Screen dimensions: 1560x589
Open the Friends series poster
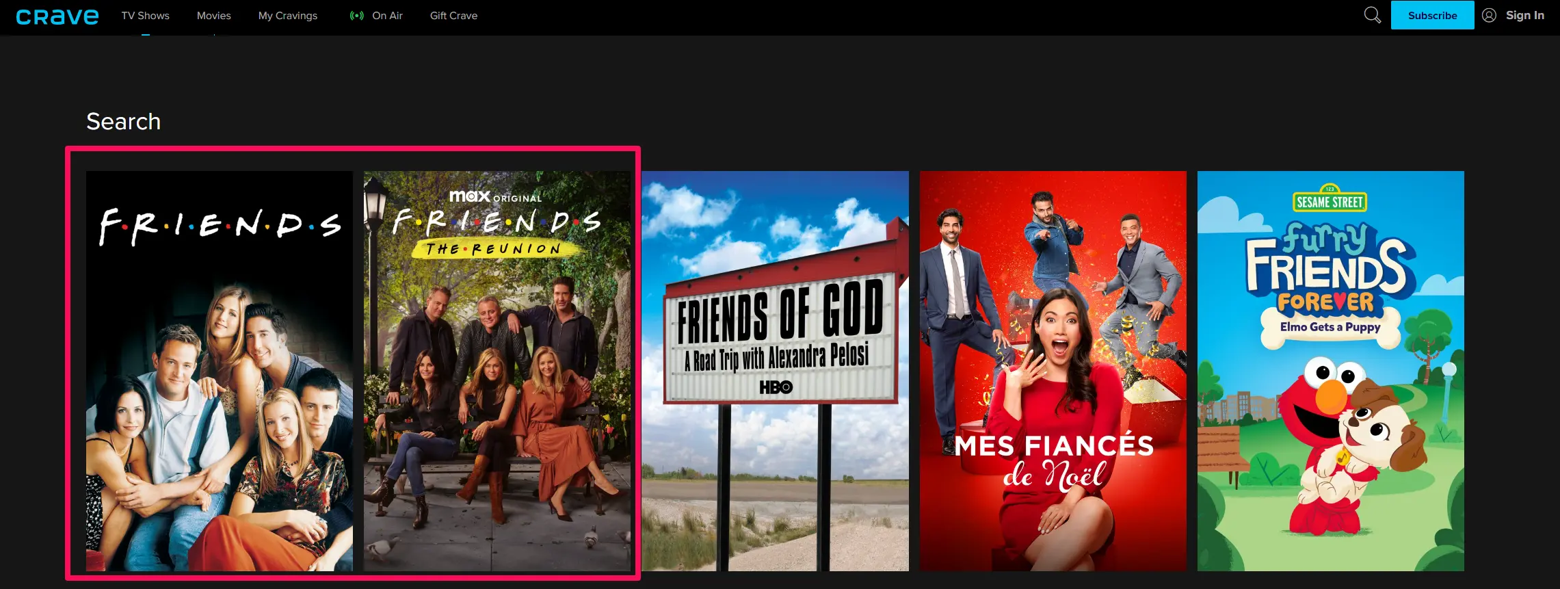click(x=220, y=371)
